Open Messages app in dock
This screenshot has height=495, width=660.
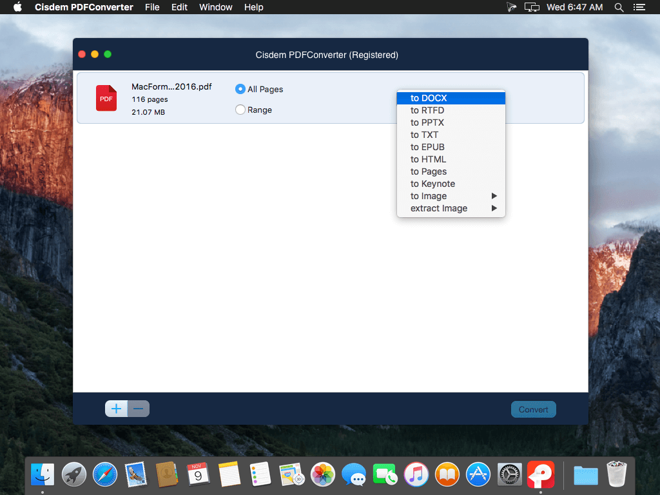[354, 474]
